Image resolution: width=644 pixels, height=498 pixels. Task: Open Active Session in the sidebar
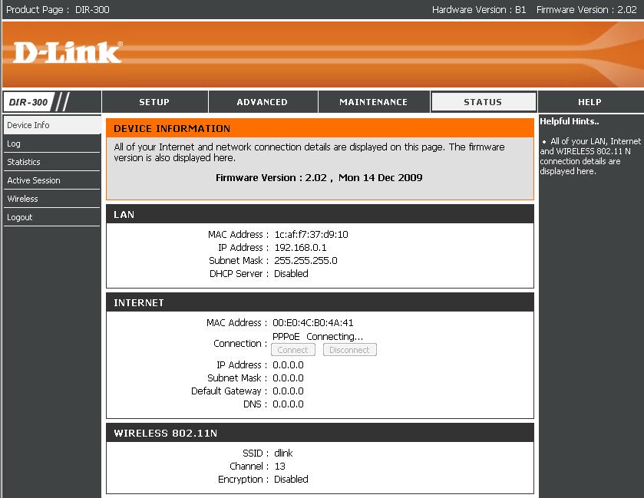tap(34, 180)
